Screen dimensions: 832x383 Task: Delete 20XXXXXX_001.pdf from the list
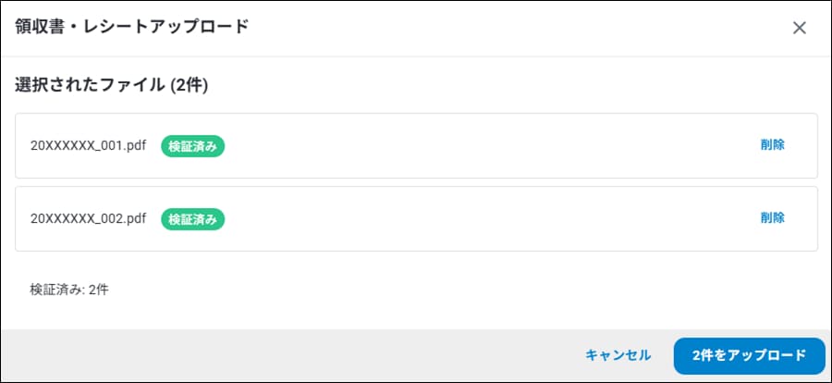(773, 144)
